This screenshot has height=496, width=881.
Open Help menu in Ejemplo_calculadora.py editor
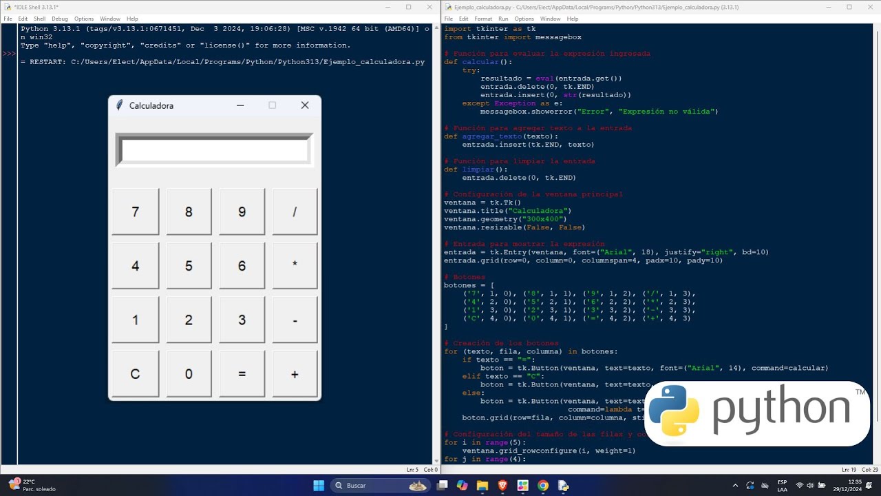(573, 19)
